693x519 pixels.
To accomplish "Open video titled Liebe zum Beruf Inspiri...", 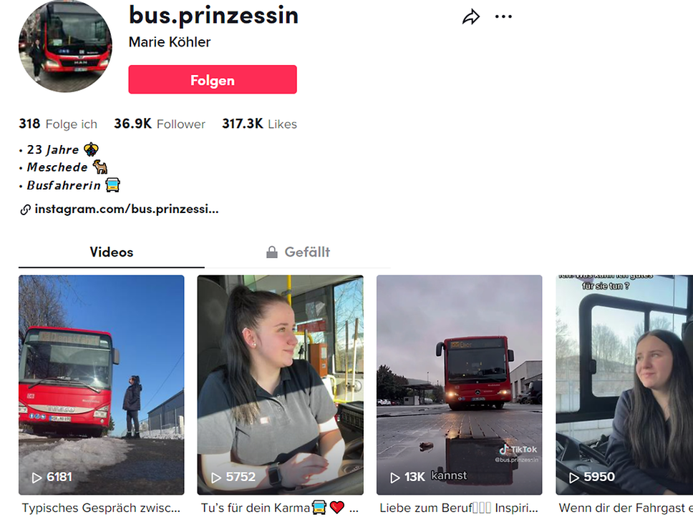I will (459, 508).
